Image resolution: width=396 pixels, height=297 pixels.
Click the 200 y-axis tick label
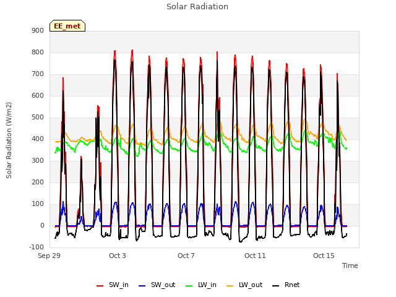(x=38, y=182)
